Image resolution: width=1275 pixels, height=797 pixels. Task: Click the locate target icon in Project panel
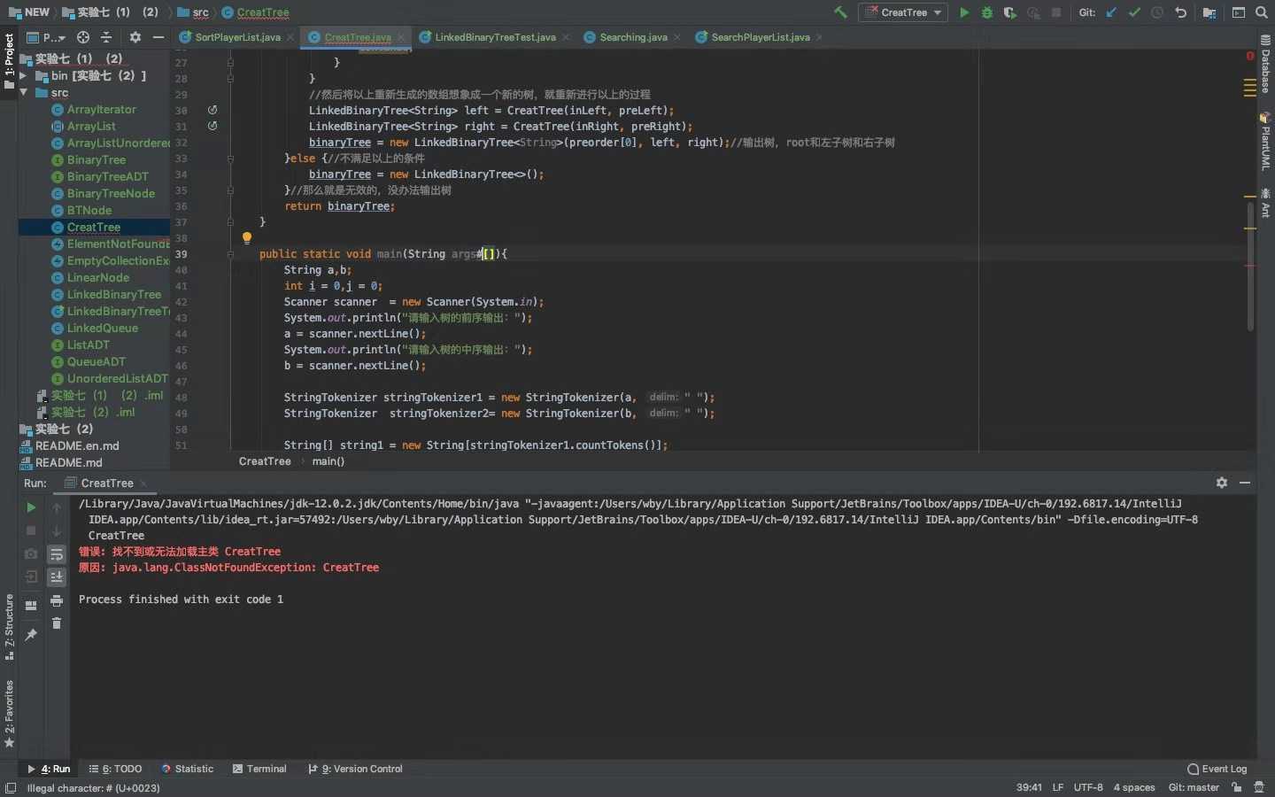[83, 37]
